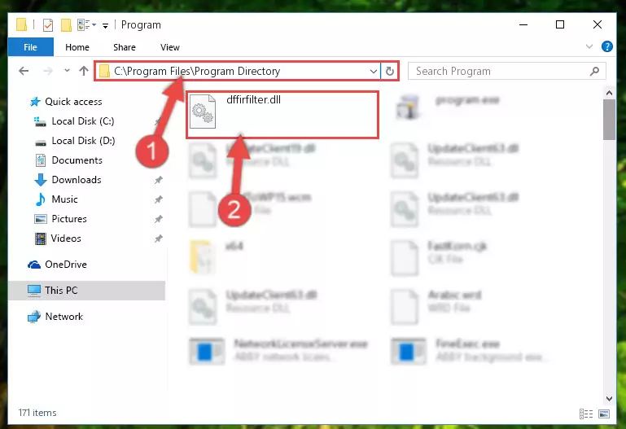Expand the address bar history dropdown

[374, 72]
